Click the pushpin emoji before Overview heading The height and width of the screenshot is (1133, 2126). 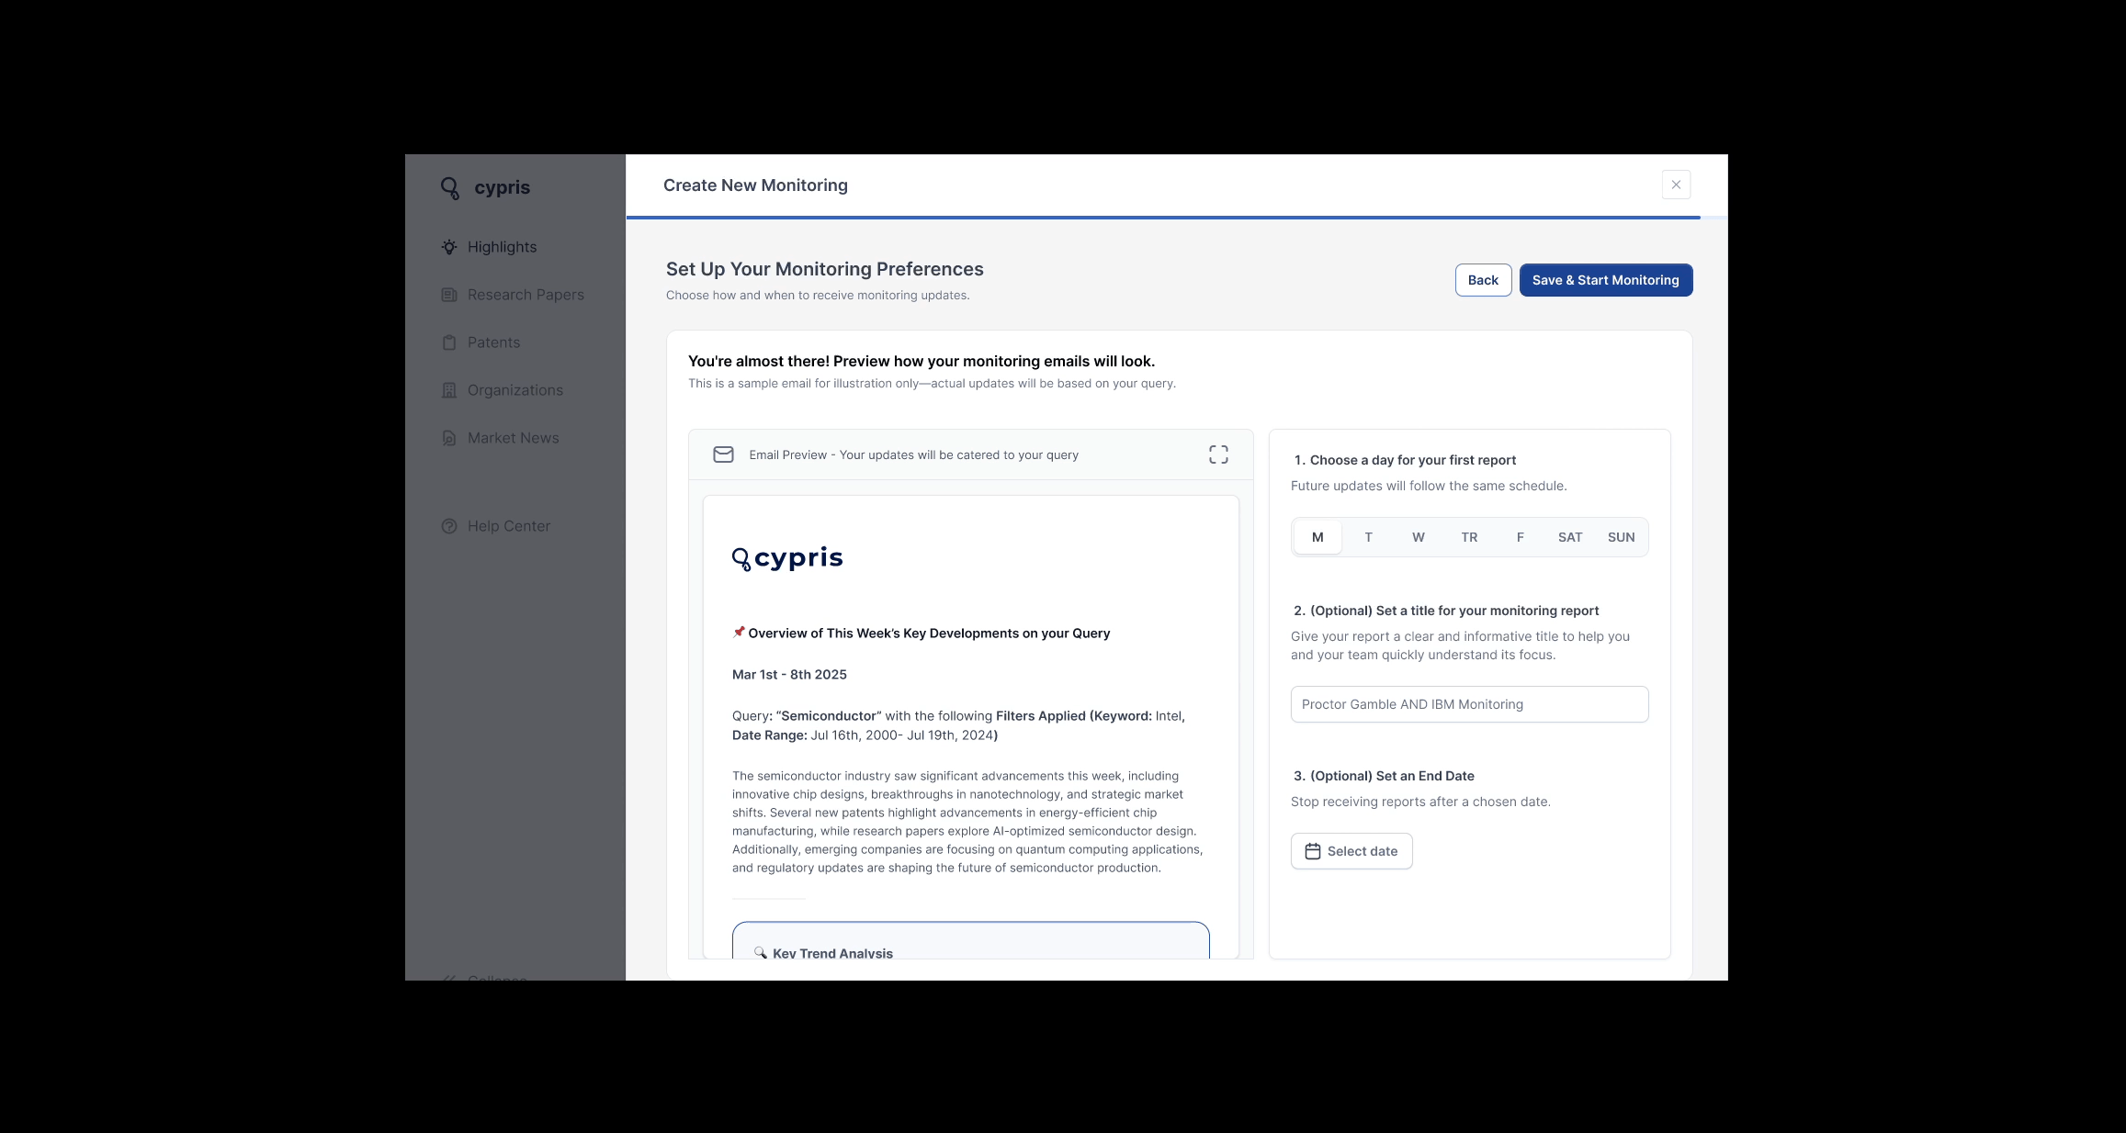739,632
